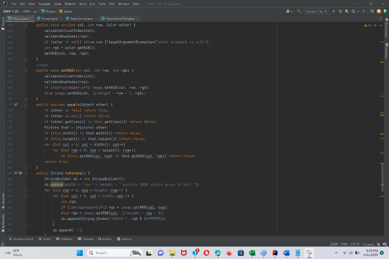Jump to next highlighted error arrow
This screenshot has height=259, width=389.
(381, 25)
